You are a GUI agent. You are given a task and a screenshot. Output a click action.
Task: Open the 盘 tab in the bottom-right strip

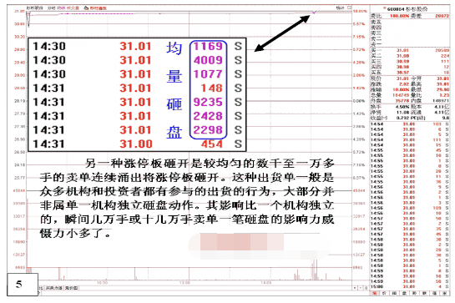pyautogui.click(x=405, y=294)
